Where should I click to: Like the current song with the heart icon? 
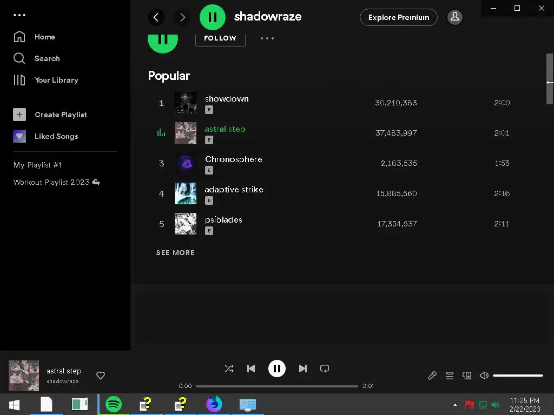coord(100,376)
